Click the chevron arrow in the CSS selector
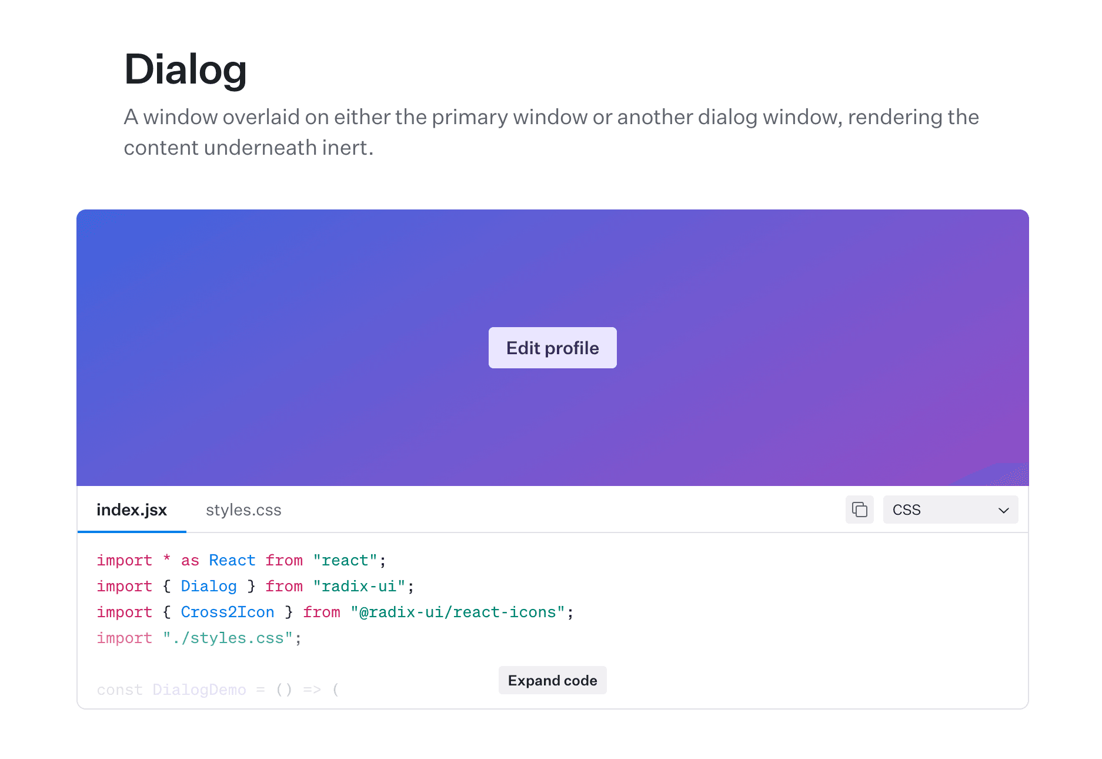 point(1003,510)
